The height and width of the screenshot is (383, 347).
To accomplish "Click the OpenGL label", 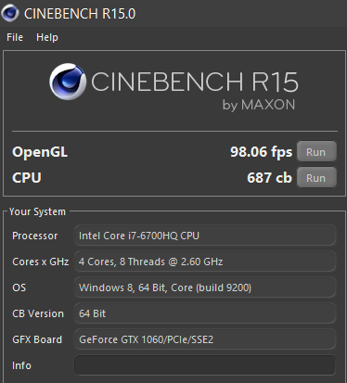I will pos(40,152).
